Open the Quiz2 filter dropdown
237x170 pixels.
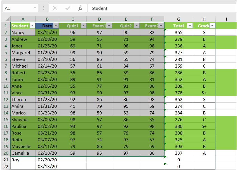pos(136,25)
